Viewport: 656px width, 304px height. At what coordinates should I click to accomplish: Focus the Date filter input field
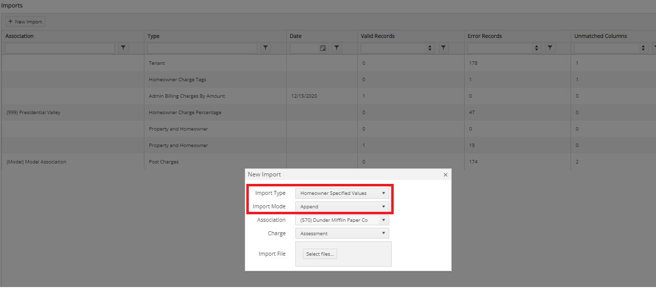point(305,48)
